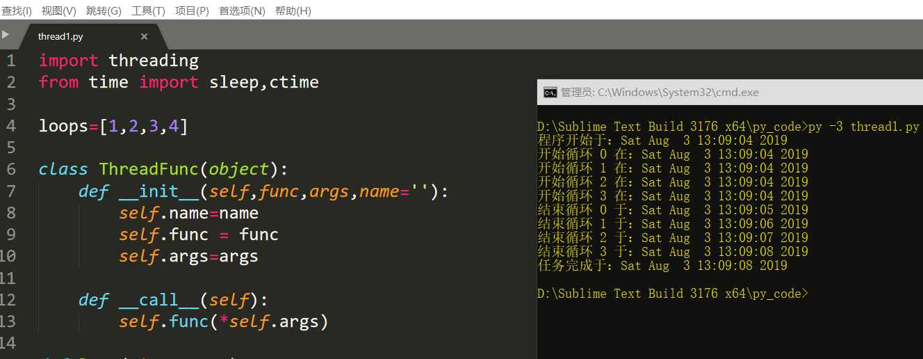The height and width of the screenshot is (359, 923).
Task: Open the 项目(P) menu
Action: click(192, 10)
